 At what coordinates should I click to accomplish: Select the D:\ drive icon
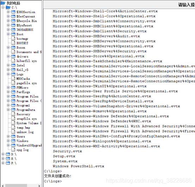tap(8, 154)
